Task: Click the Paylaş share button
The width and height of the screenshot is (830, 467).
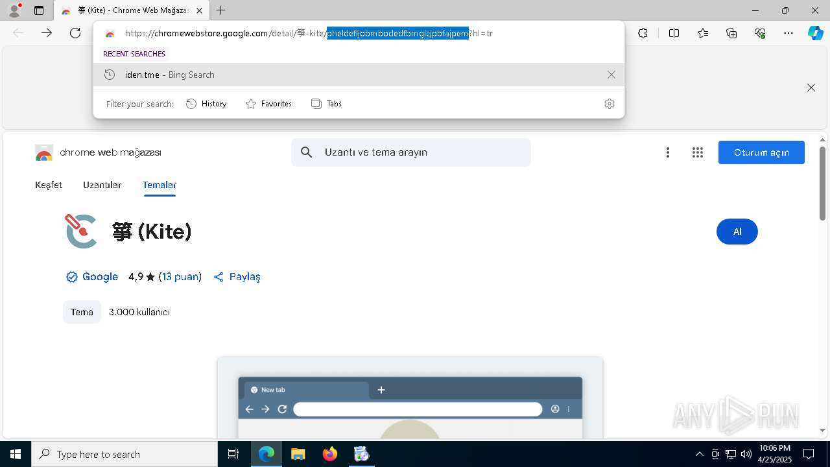Action: click(237, 277)
